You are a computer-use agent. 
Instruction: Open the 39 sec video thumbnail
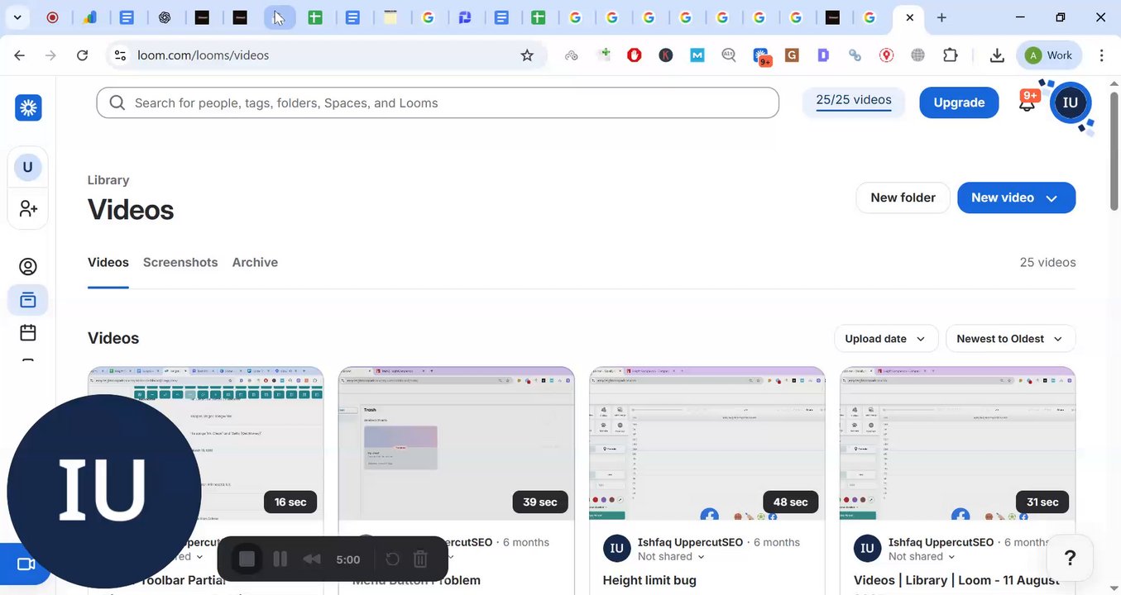(x=457, y=444)
